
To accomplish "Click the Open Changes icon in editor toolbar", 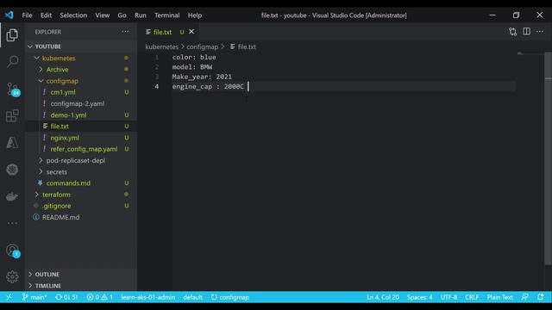I will tap(513, 32).
